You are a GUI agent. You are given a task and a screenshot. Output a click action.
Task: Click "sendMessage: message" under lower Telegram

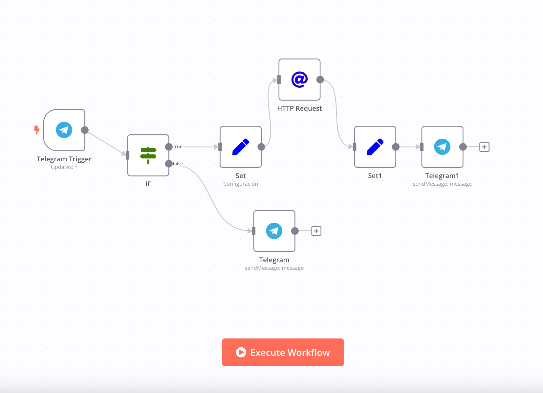coord(274,268)
